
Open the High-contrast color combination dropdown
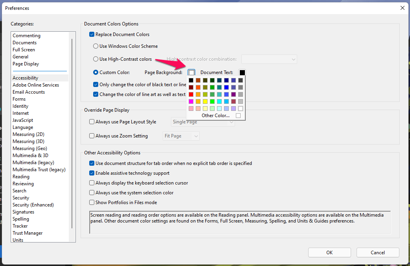coord(269,59)
